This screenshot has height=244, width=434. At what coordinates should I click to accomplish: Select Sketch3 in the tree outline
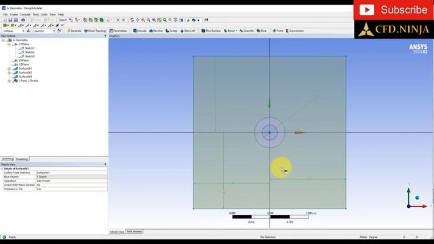[29, 56]
